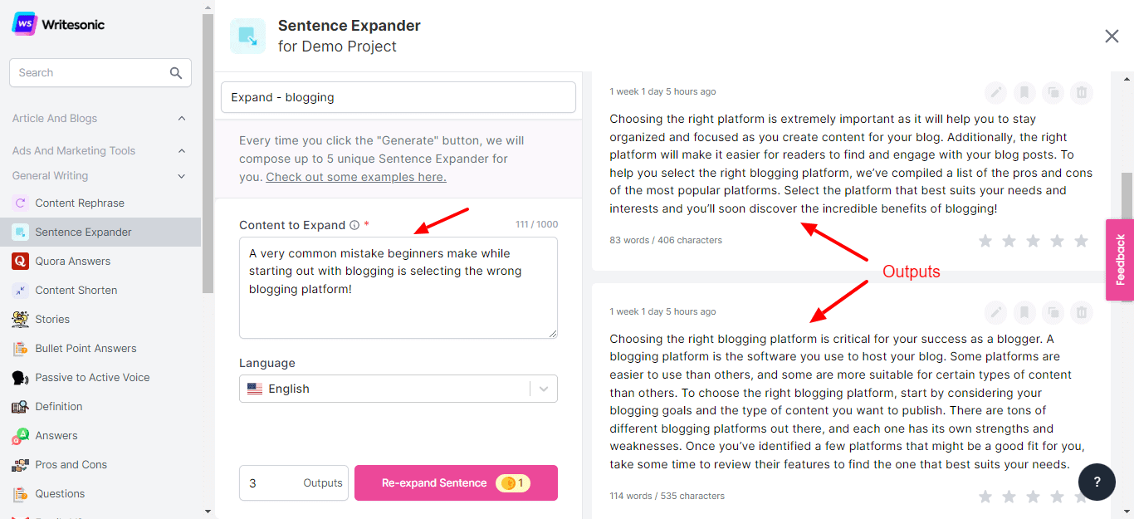
Task: Collapse the Article And Blogs section
Action: click(182, 119)
